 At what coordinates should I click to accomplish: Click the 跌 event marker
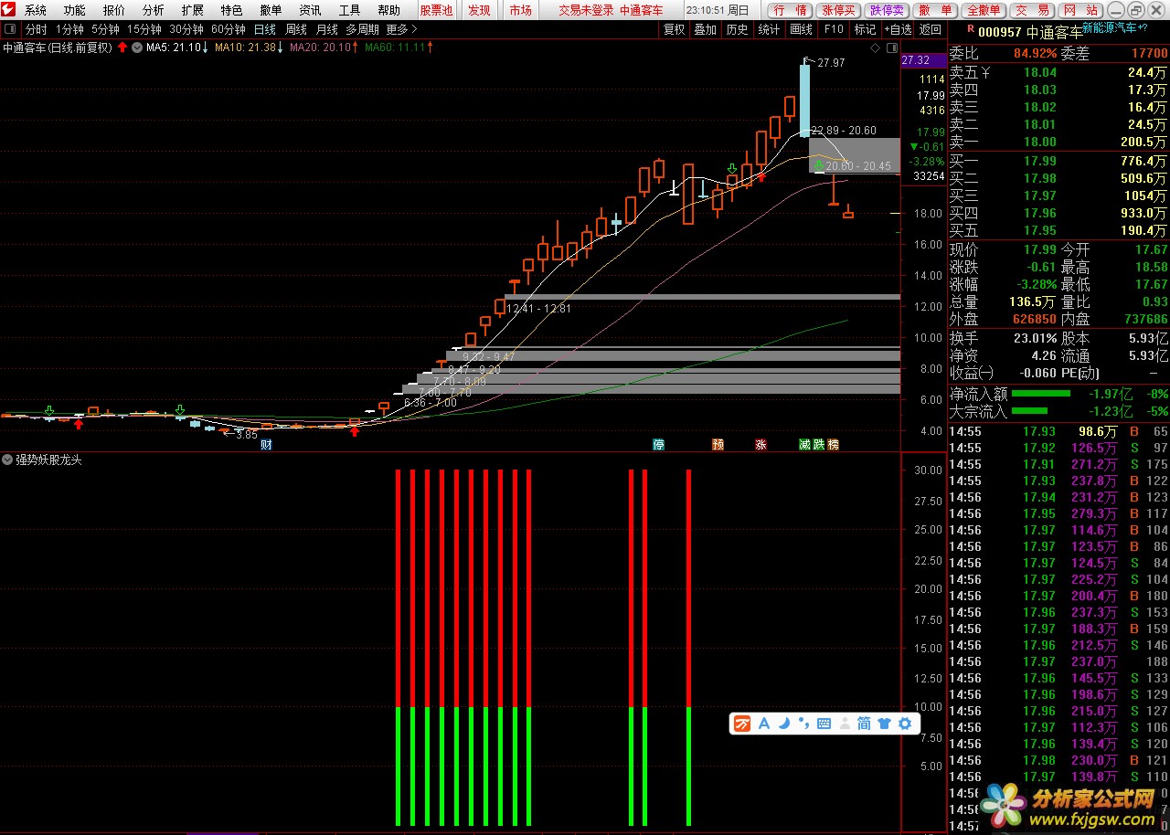819,445
